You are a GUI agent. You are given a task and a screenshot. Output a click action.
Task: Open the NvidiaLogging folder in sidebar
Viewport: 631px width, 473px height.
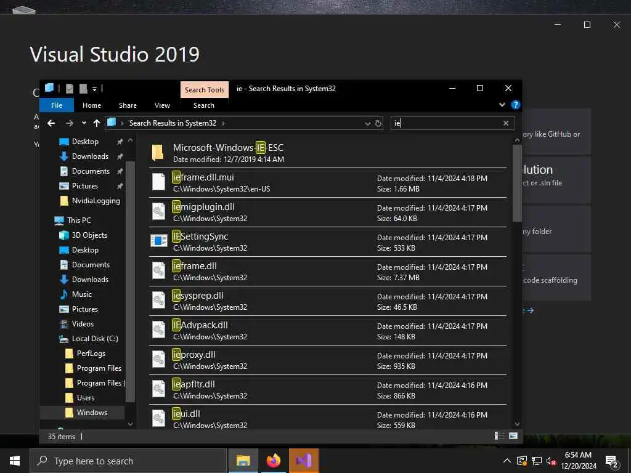(x=96, y=201)
